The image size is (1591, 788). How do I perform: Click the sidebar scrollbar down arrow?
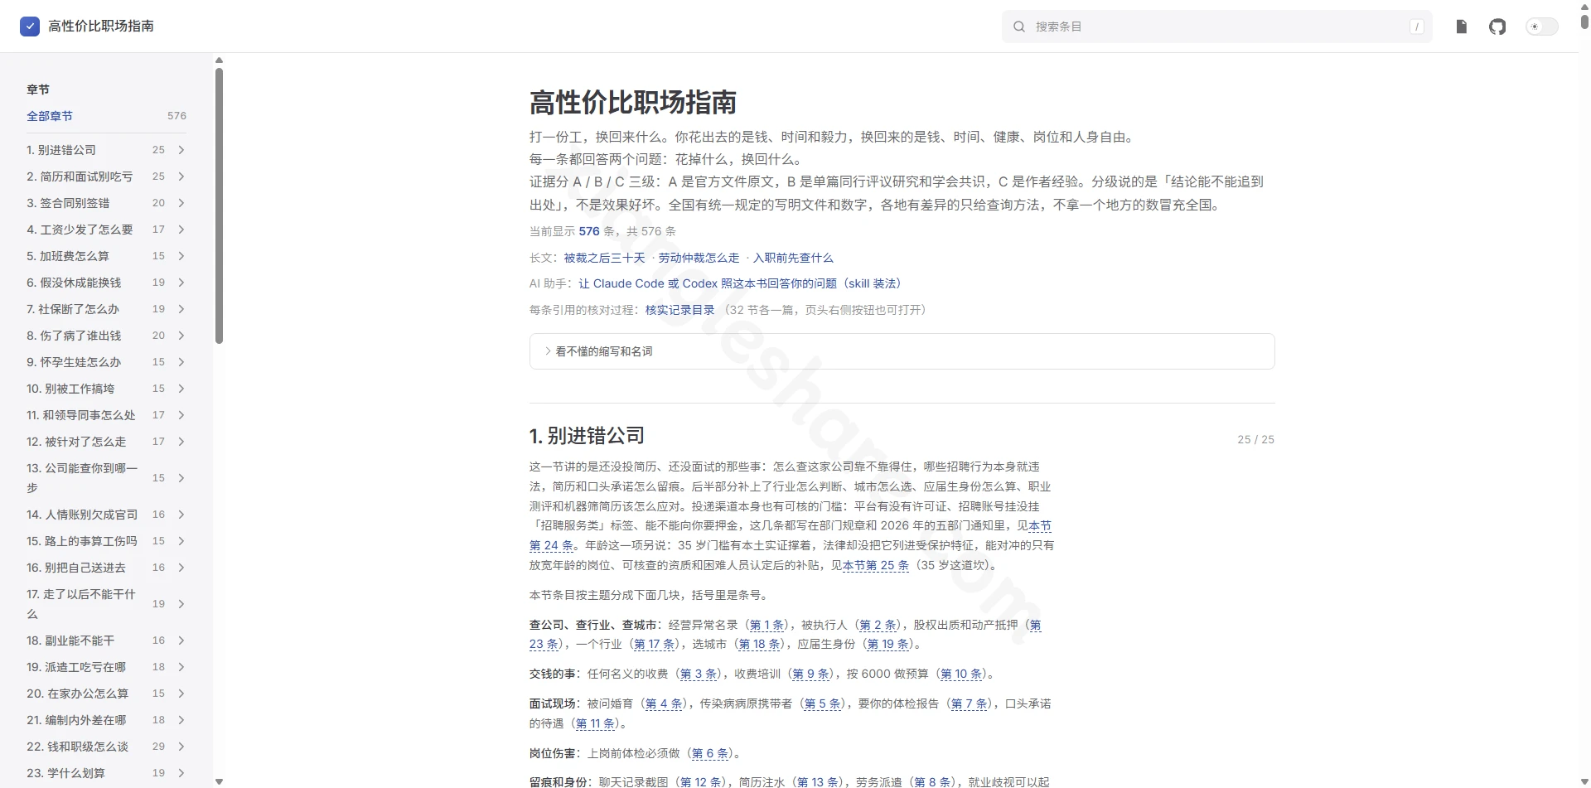coord(219,781)
